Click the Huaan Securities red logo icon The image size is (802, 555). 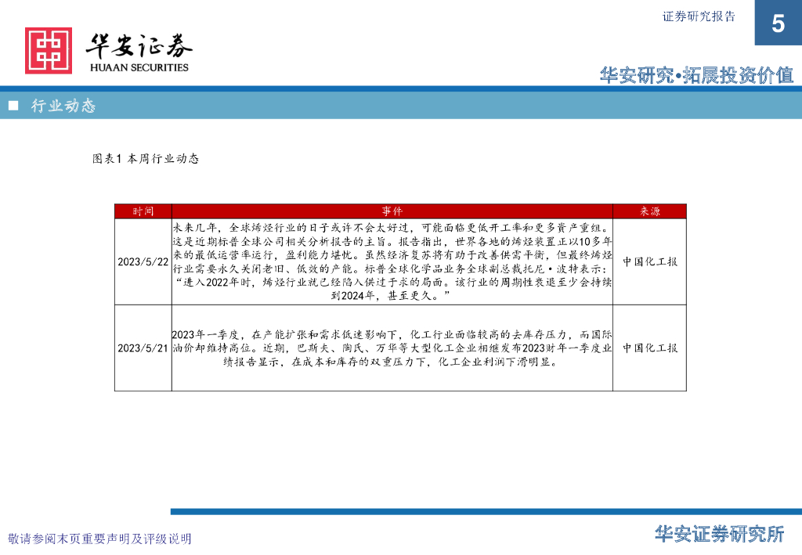49,51
